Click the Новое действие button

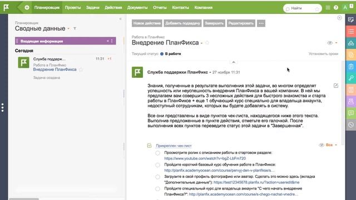pyautogui.click(x=147, y=23)
